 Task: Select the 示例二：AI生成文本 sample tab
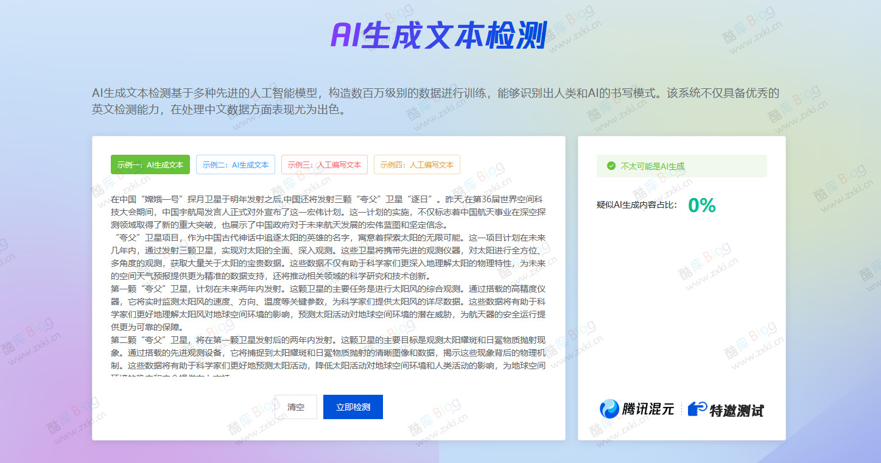[235, 164]
